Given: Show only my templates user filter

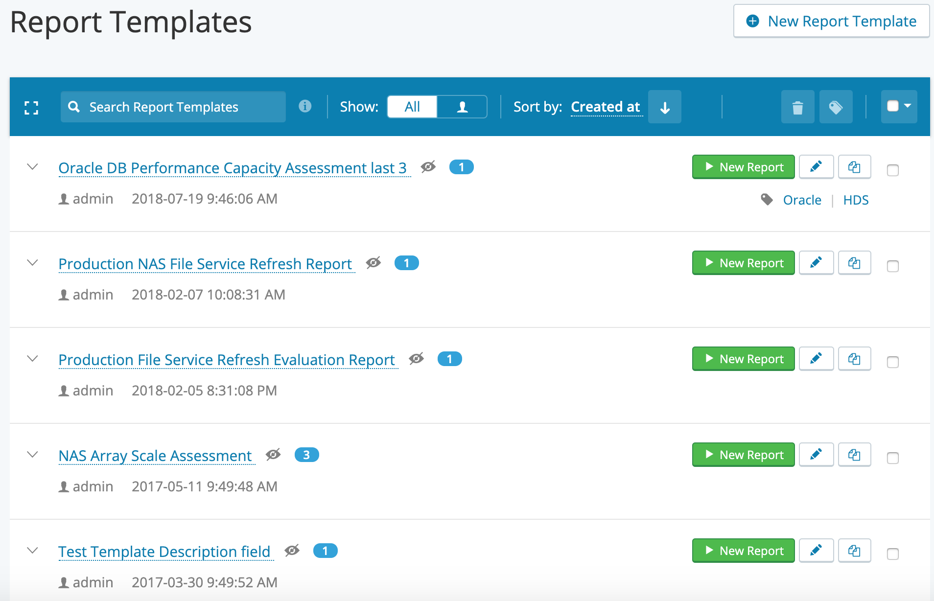Looking at the screenshot, I should pos(462,107).
